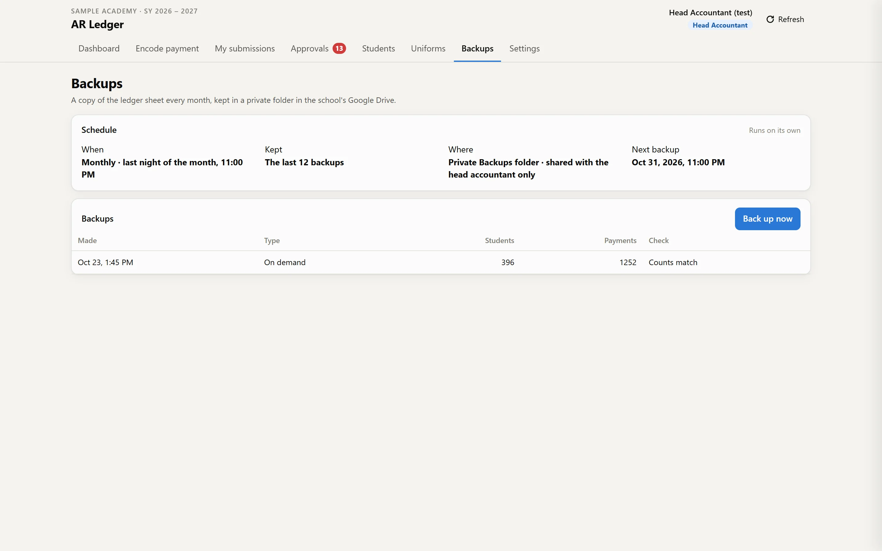Click the Counts match check cell
The width and height of the screenshot is (882, 551).
(x=673, y=262)
